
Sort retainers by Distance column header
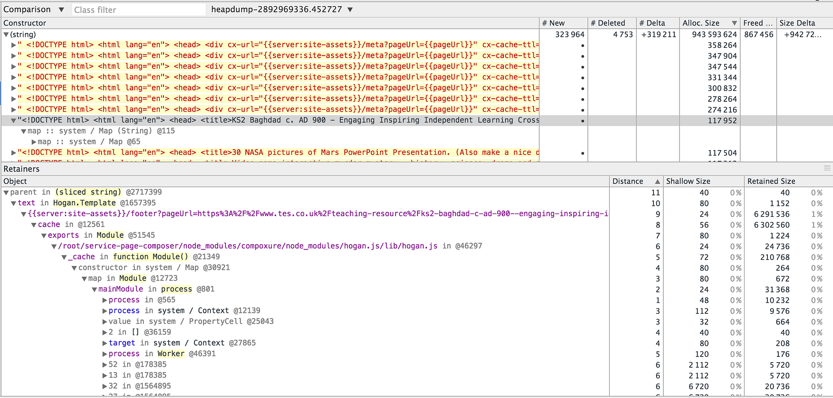tap(636, 181)
